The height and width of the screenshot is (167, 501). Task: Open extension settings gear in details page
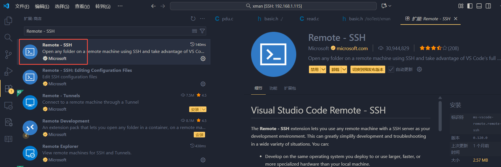tap(419, 69)
